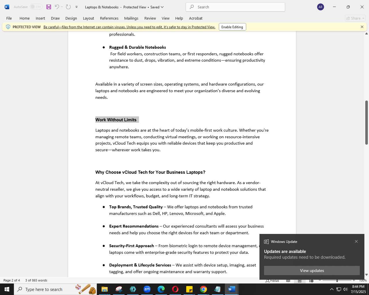
Task: Open Opera browser from the taskbar
Action: [175, 289]
